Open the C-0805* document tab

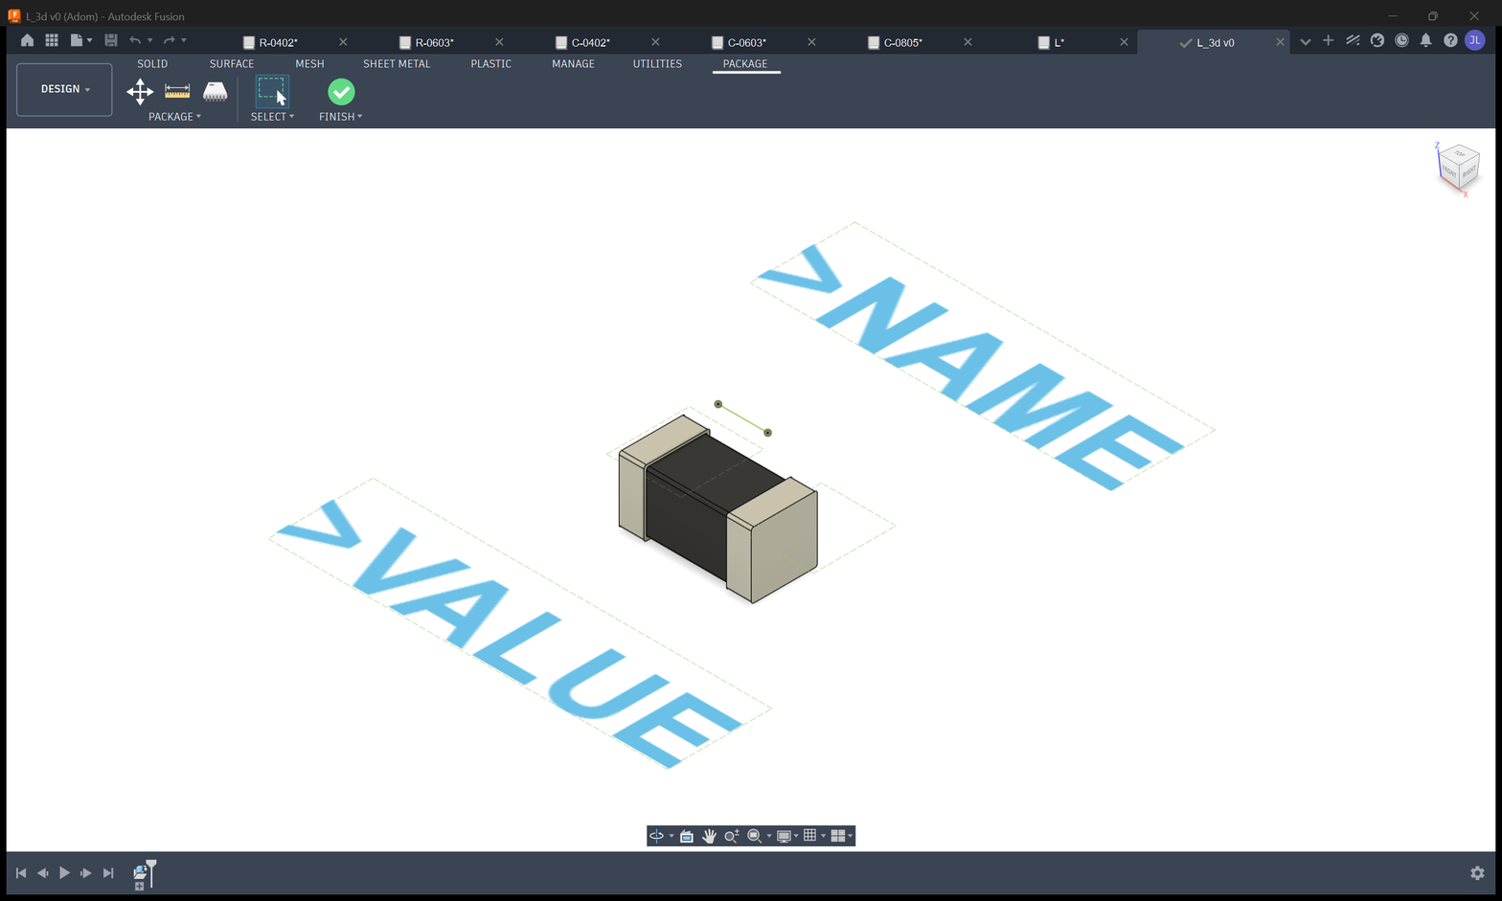coord(903,42)
